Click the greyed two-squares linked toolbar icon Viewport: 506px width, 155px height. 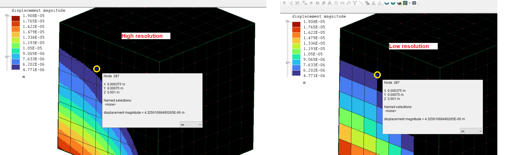pyautogui.click(x=305, y=3)
